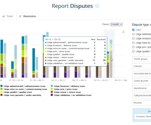151x125 pixels.
Task: Click the 17-10 → 23-10 axis label
Action: [x=16, y=80]
